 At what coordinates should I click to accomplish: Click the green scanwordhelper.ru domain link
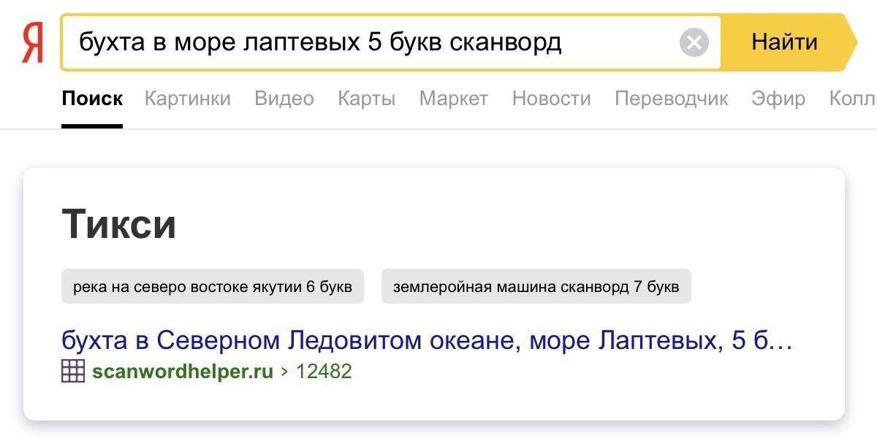coord(183,372)
